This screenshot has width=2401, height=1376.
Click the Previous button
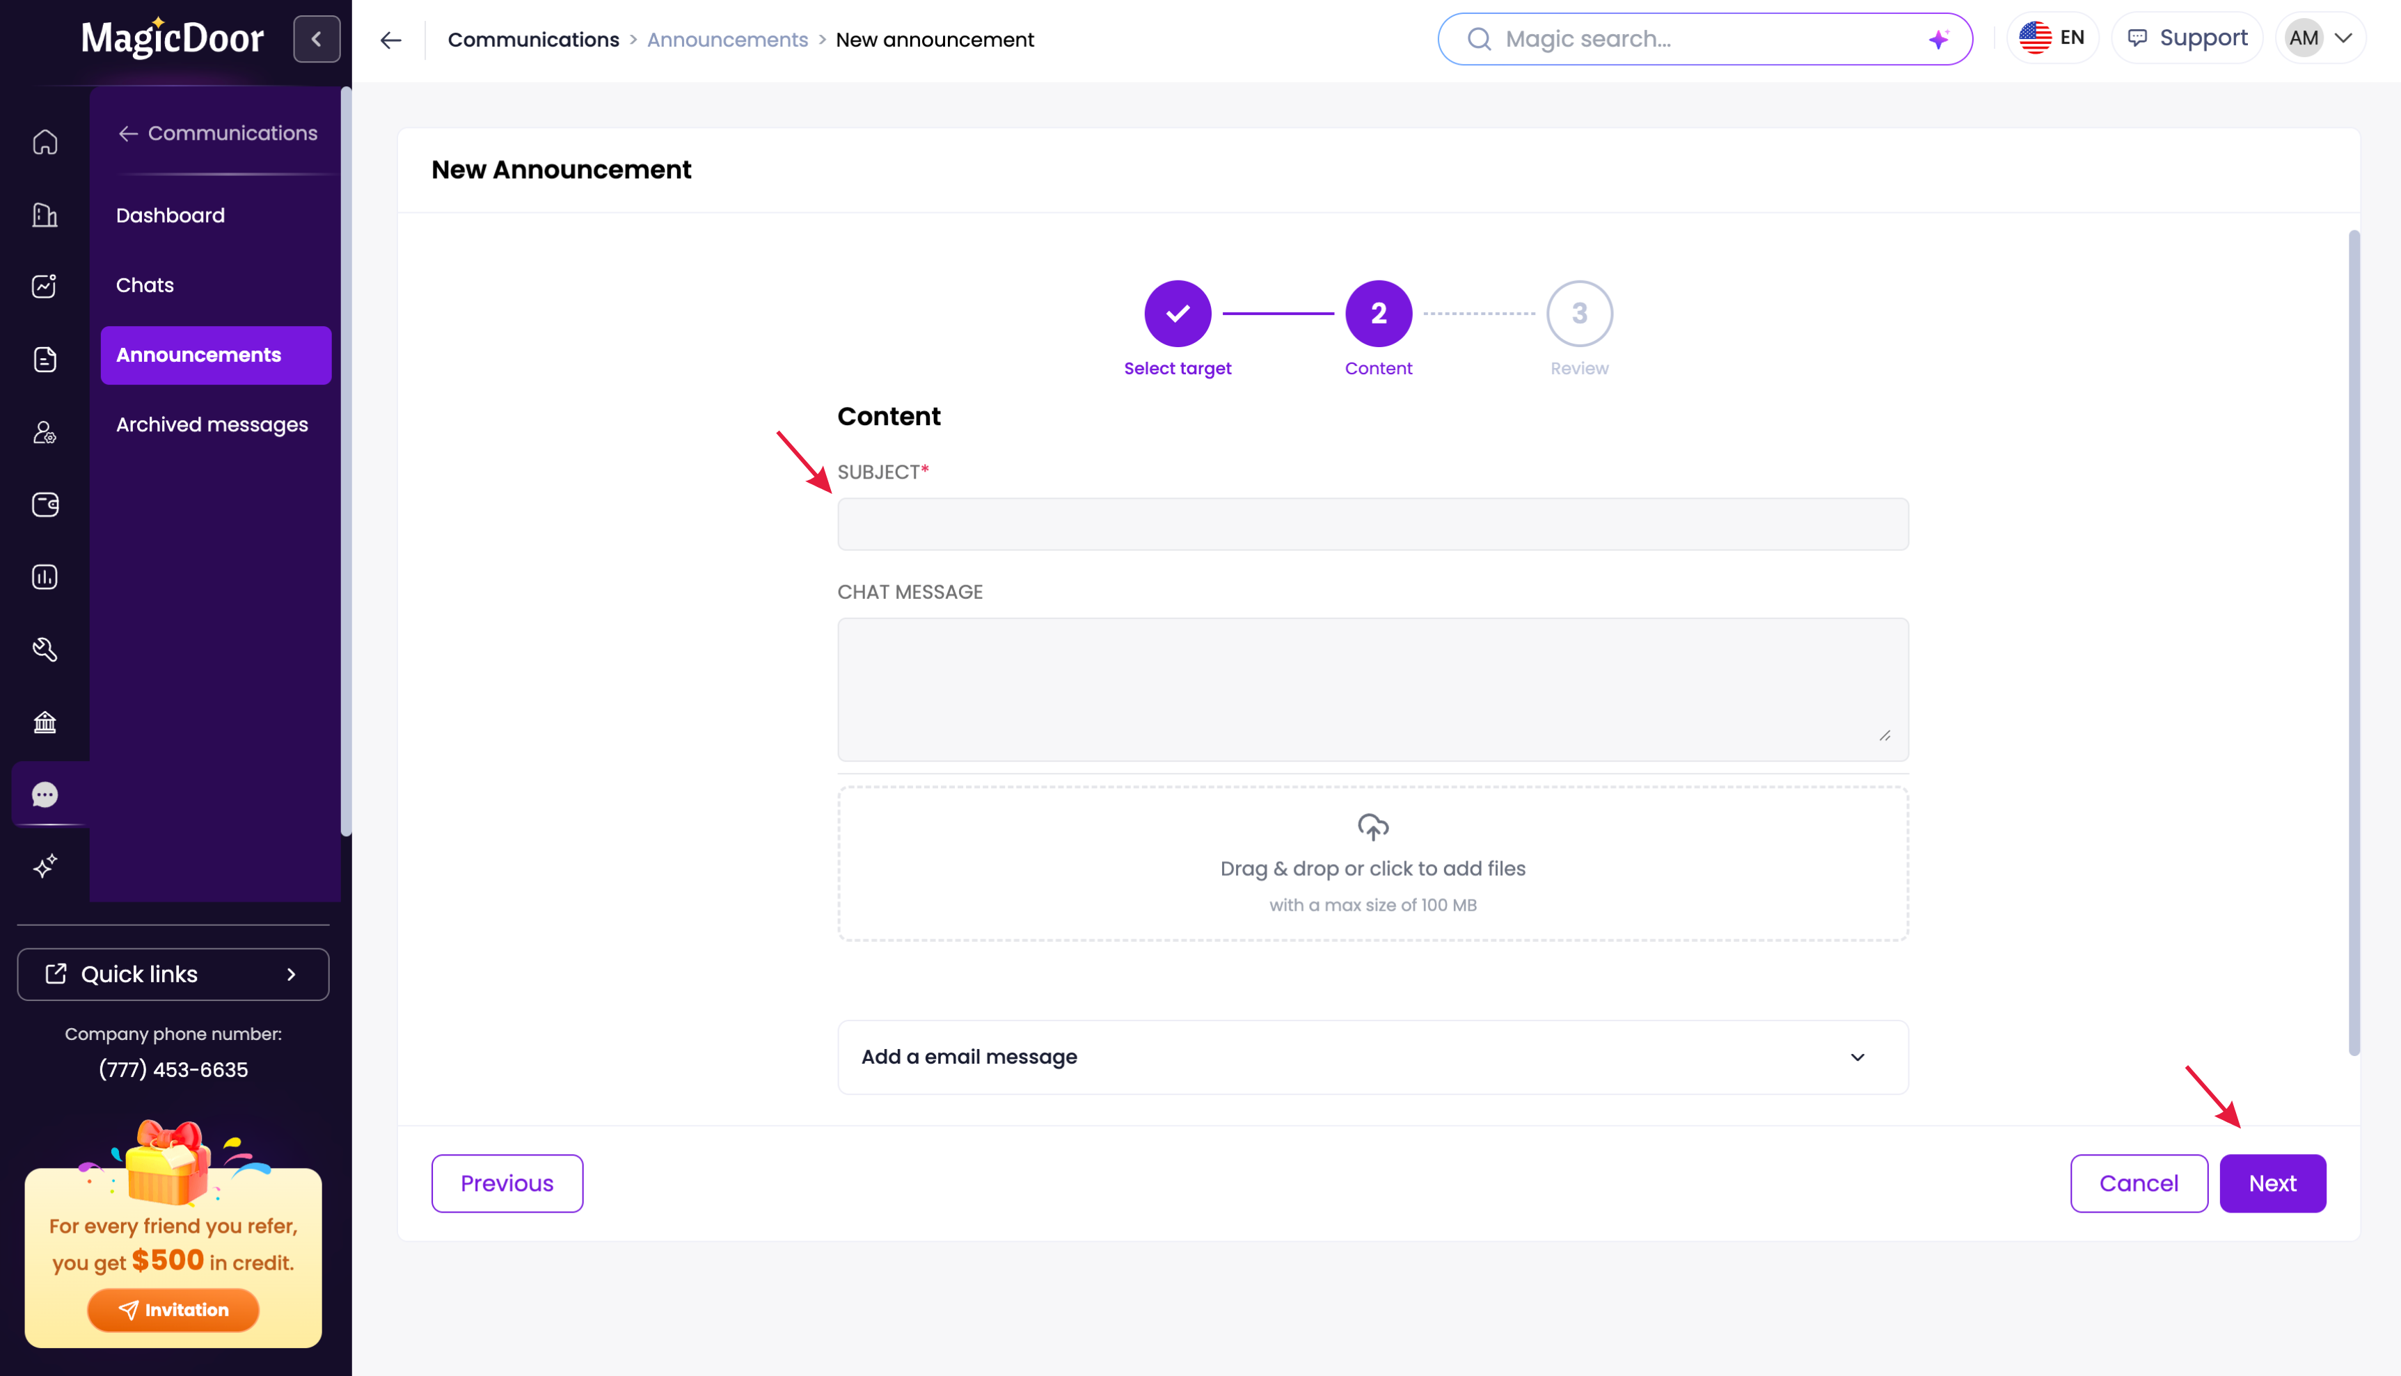click(507, 1183)
